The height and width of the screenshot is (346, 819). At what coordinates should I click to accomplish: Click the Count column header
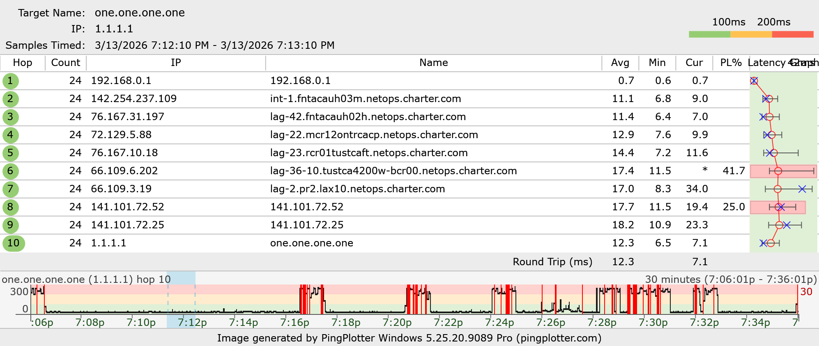65,63
